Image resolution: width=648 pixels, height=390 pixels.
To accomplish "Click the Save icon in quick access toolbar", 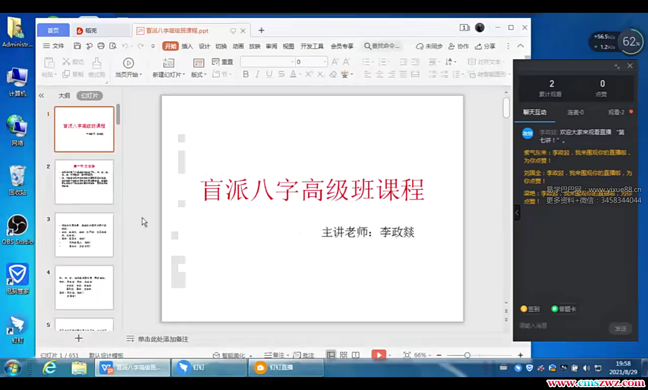I will click(x=77, y=46).
